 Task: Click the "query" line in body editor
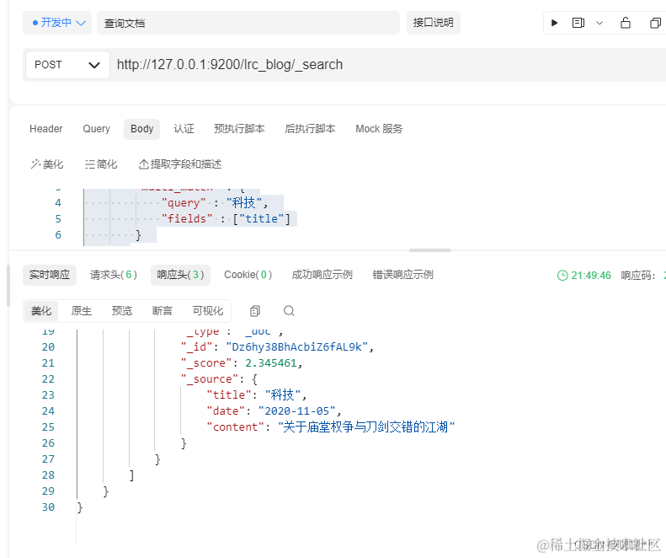point(215,203)
